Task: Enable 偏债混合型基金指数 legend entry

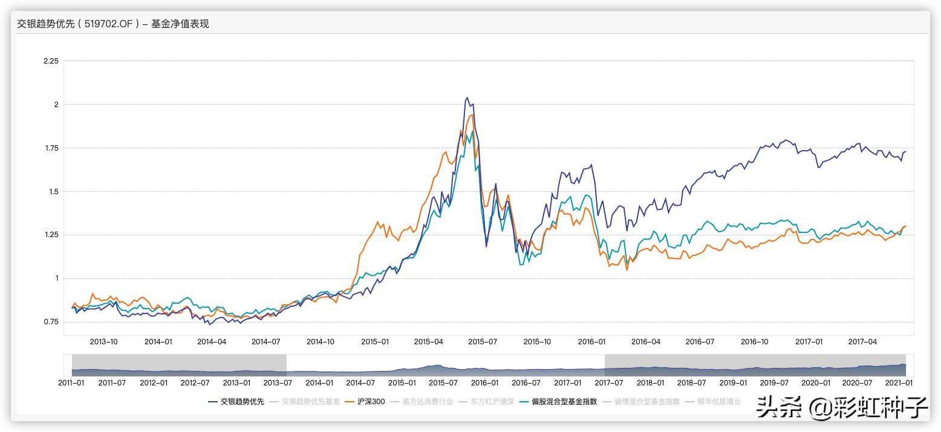Action: tap(647, 401)
